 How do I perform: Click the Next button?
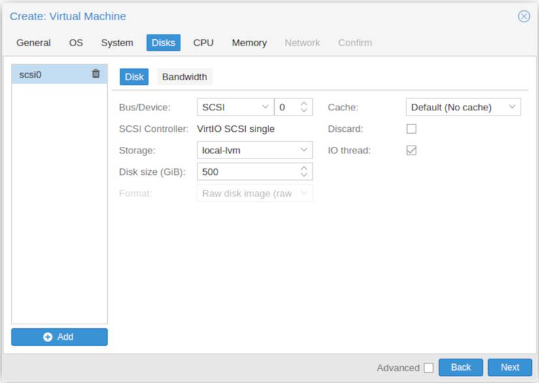click(510, 367)
